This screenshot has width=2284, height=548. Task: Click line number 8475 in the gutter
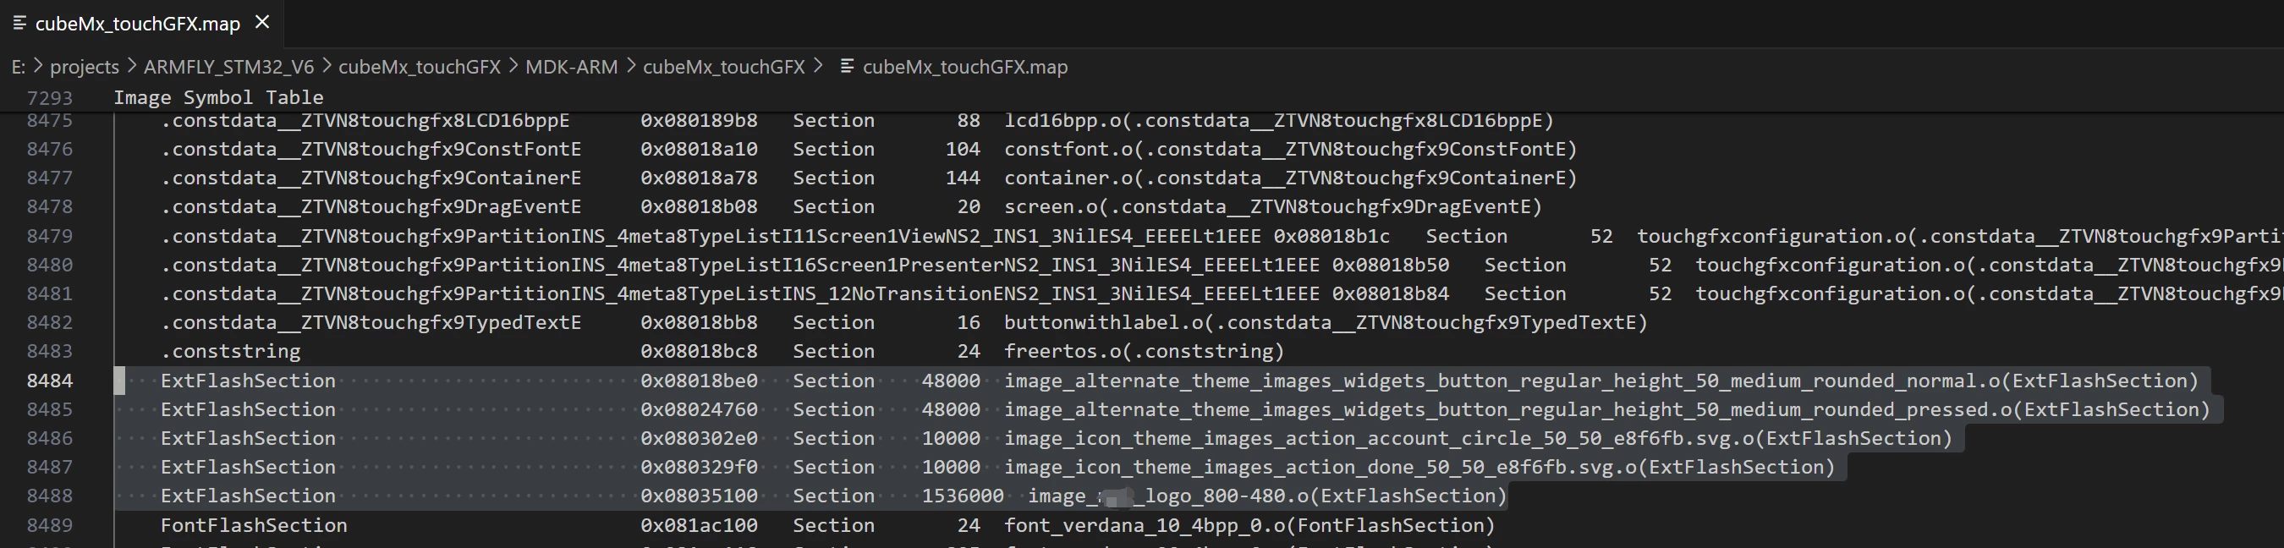click(x=50, y=121)
